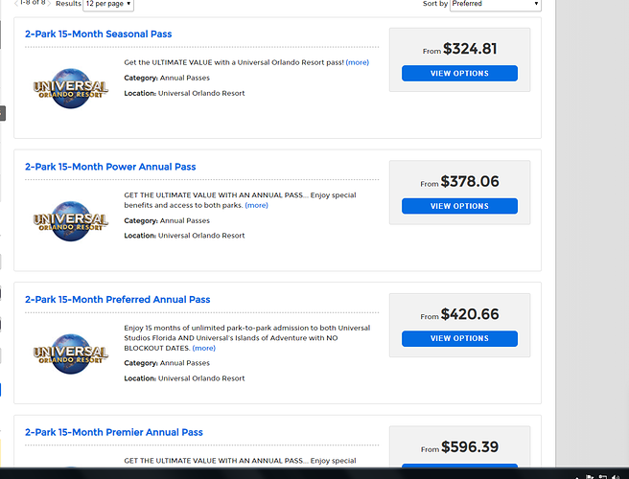Viewport: 629px width, 479px height.
Task: View options for the $324.81 Seasonal Pass
Action: (x=459, y=74)
